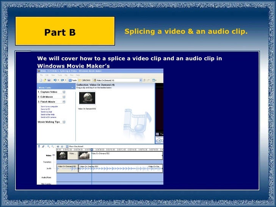The width and height of the screenshot is (276, 207).
Task: Click the Send to DV camera link
Action: pyautogui.click(x=49, y=117)
